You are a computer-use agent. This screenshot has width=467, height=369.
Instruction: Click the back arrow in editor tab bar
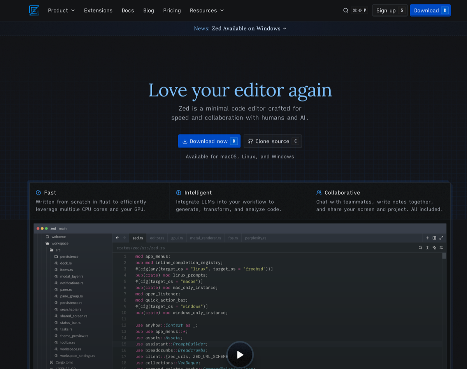click(x=118, y=238)
